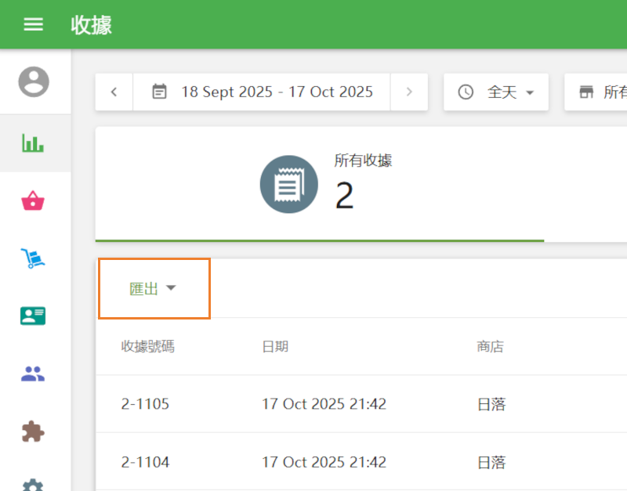Click the user profile avatar icon
This screenshot has width=627, height=491.
(34, 82)
